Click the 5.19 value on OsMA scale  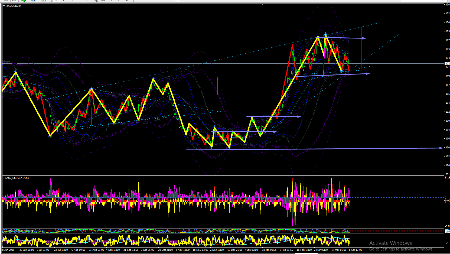[447, 178]
